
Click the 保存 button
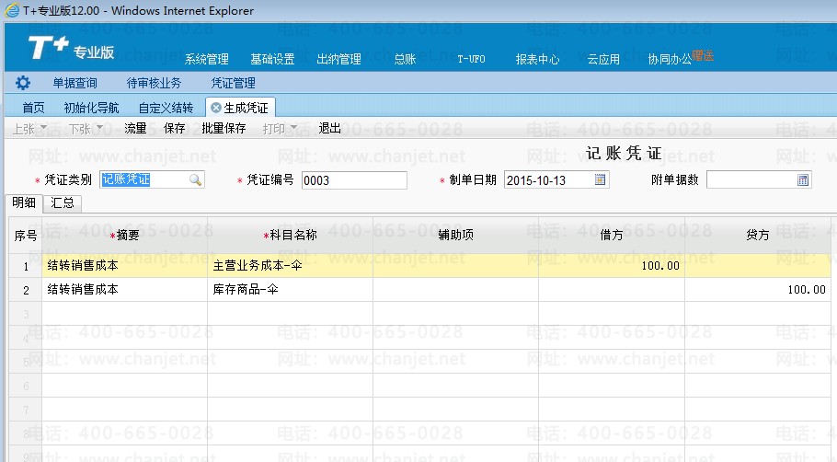point(174,129)
